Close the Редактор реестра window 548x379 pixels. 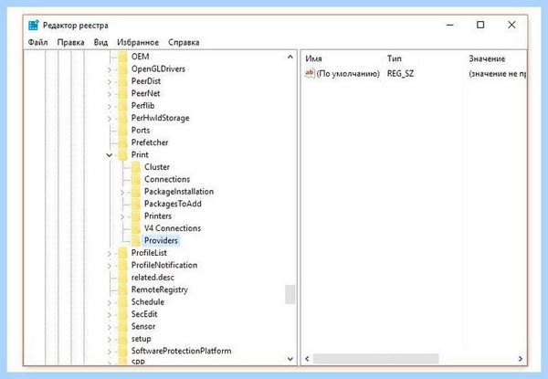(511, 26)
